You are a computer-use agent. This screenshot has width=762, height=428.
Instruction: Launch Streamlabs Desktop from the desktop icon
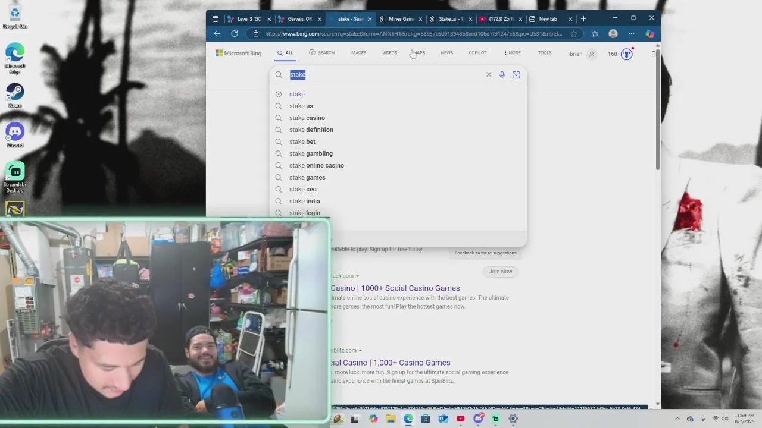pyautogui.click(x=15, y=177)
